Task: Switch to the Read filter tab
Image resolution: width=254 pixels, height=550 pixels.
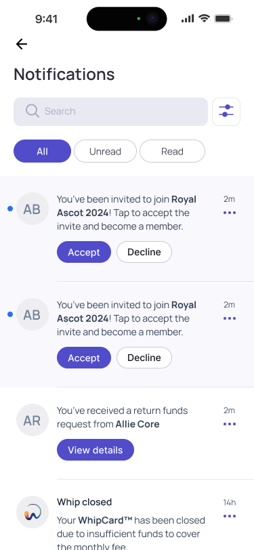Action: tap(172, 151)
